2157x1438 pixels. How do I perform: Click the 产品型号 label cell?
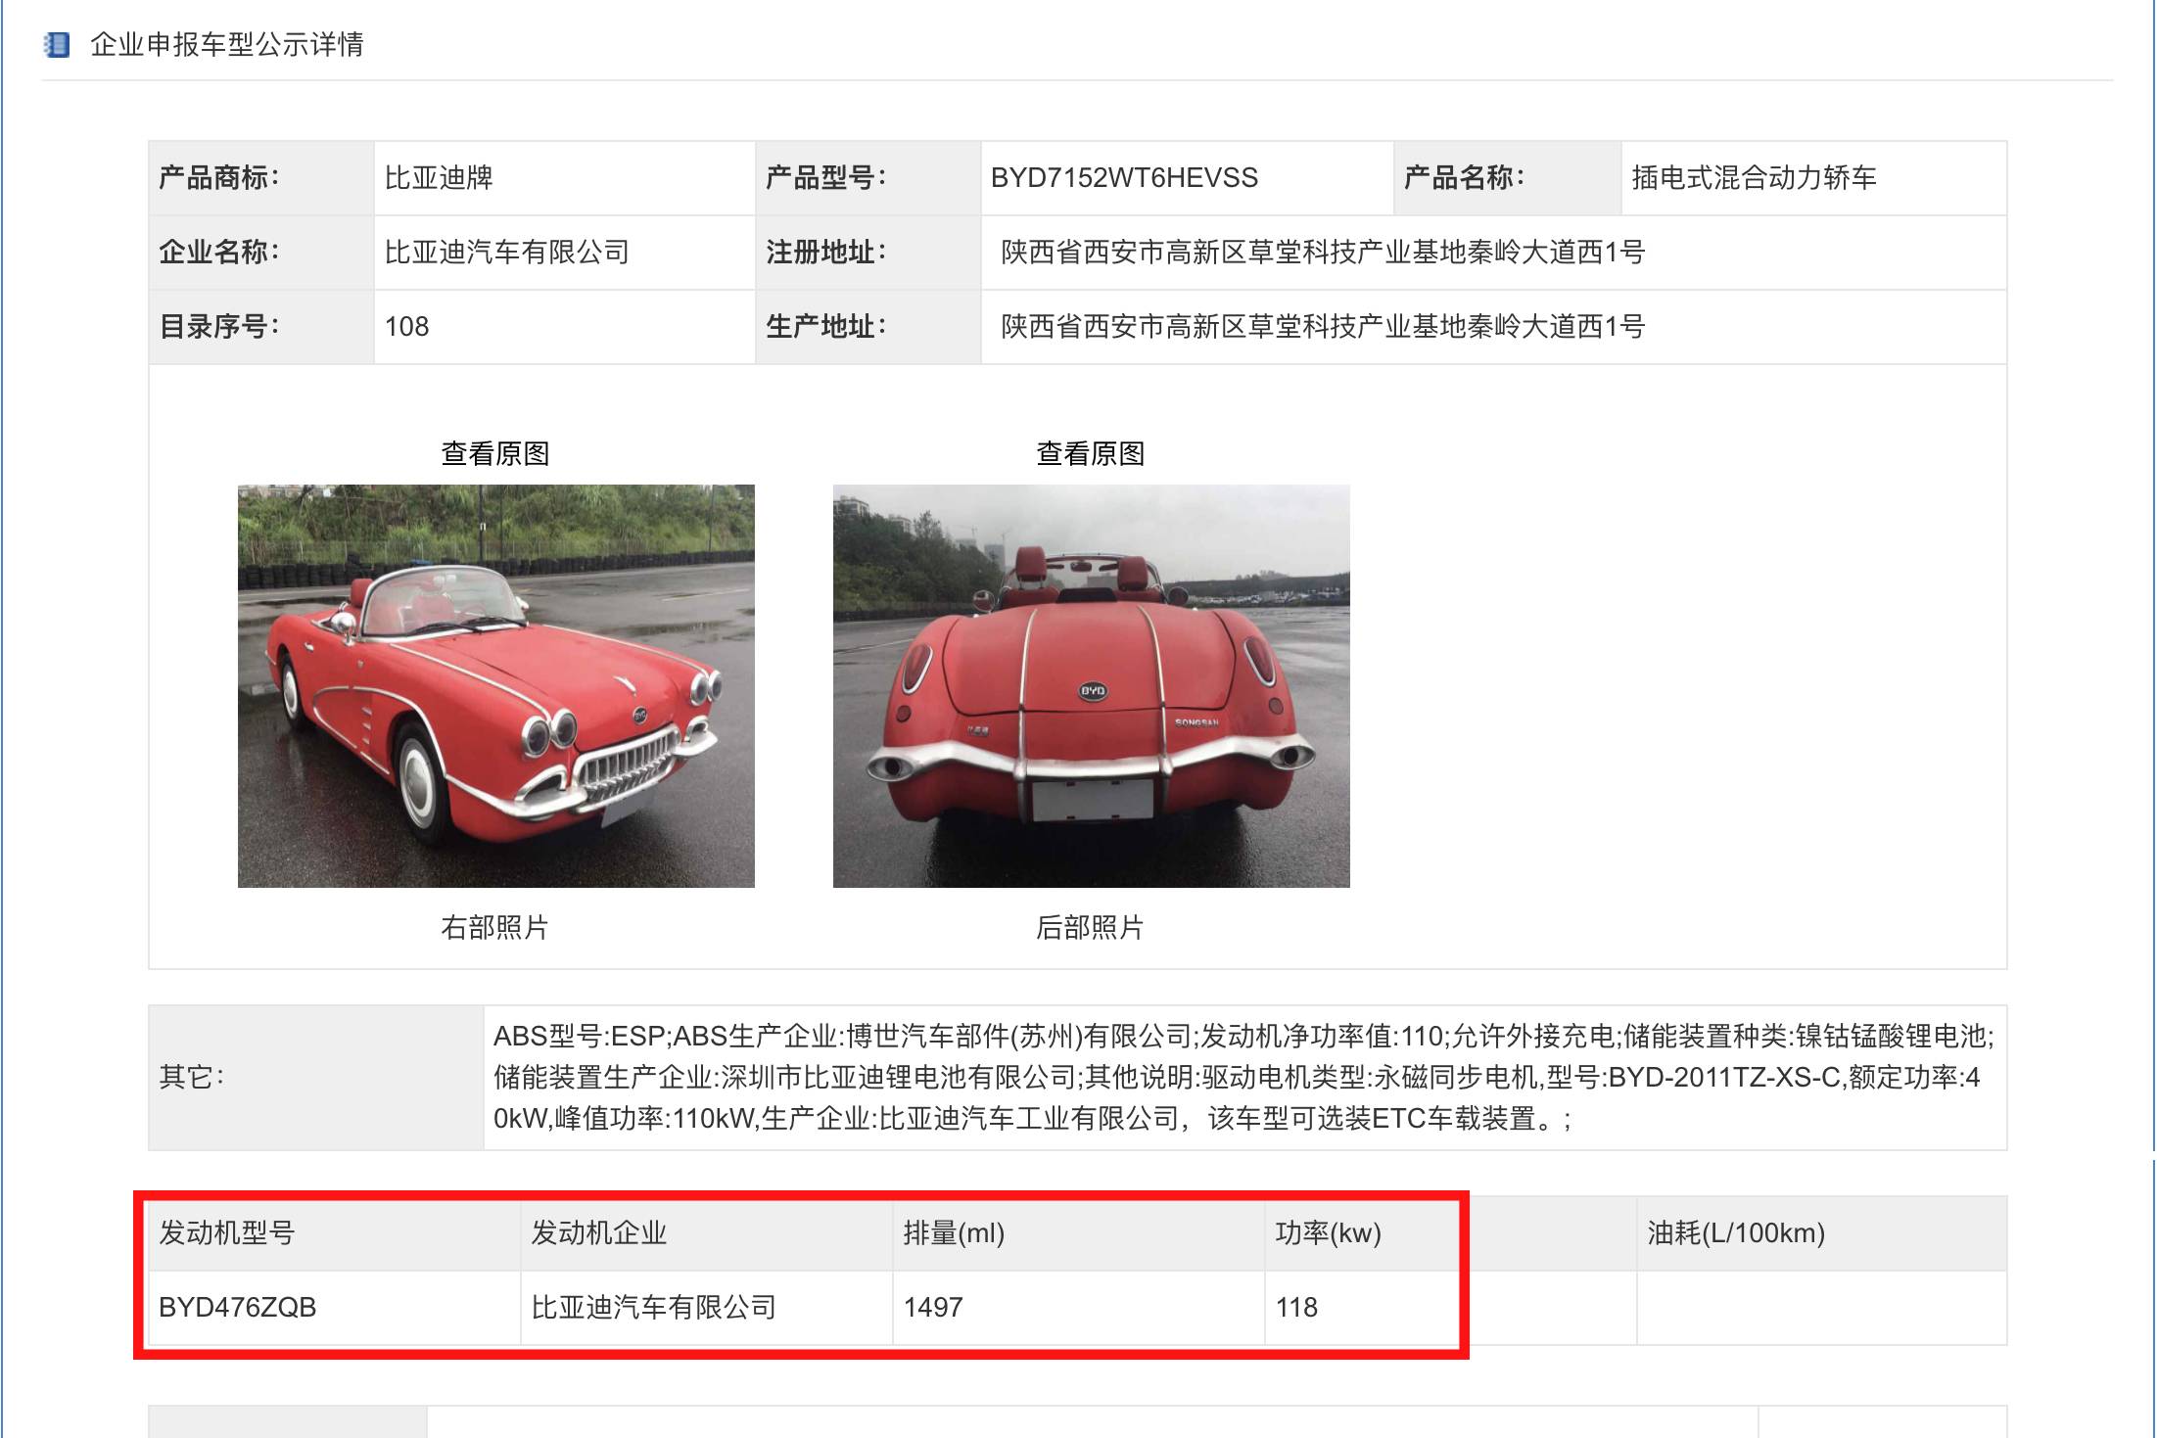tap(868, 178)
